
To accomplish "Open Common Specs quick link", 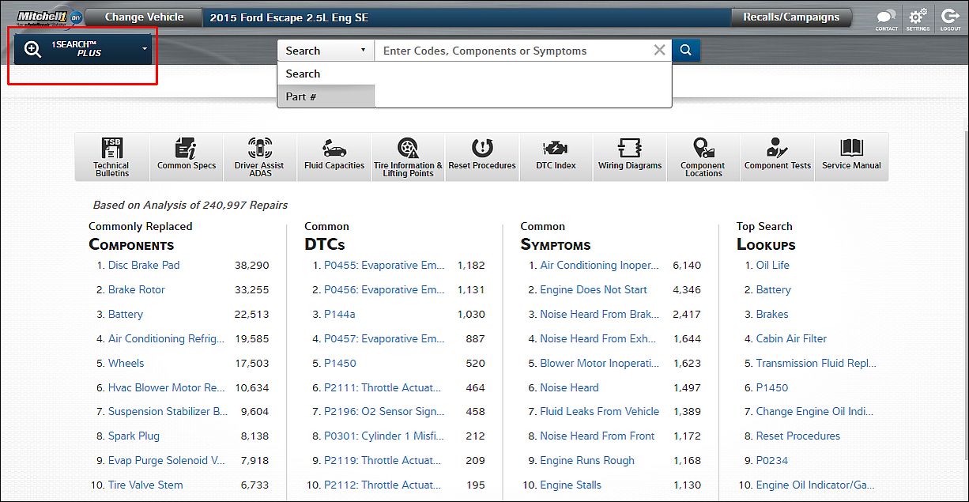I will (x=186, y=157).
